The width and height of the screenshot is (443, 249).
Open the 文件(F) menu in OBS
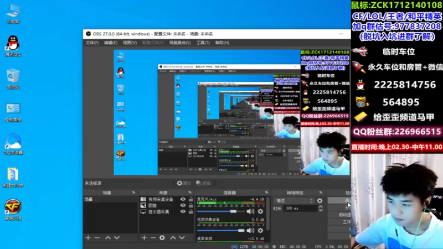tap(92, 43)
